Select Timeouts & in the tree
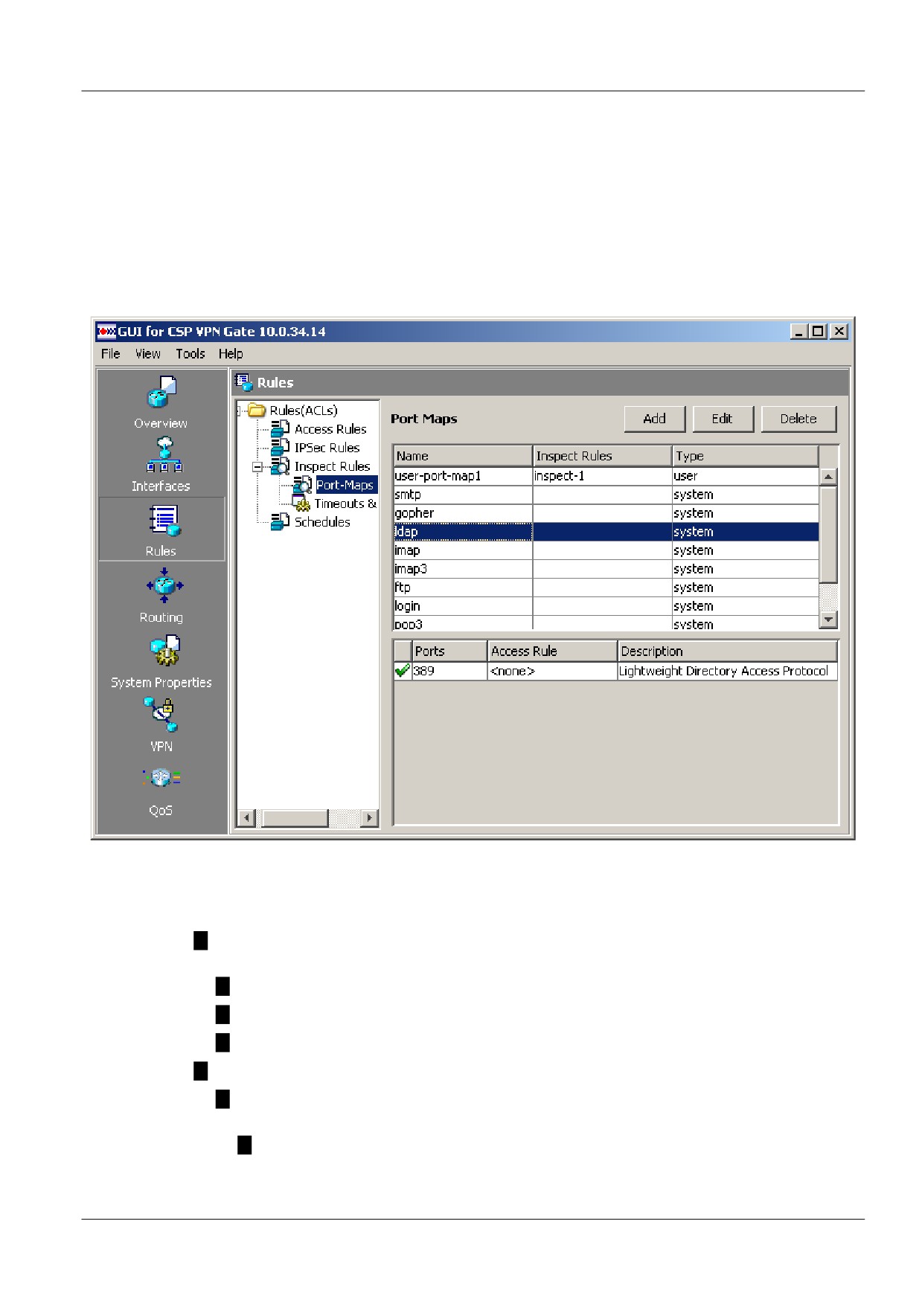Screen dimensions: 922x1303 point(345,503)
